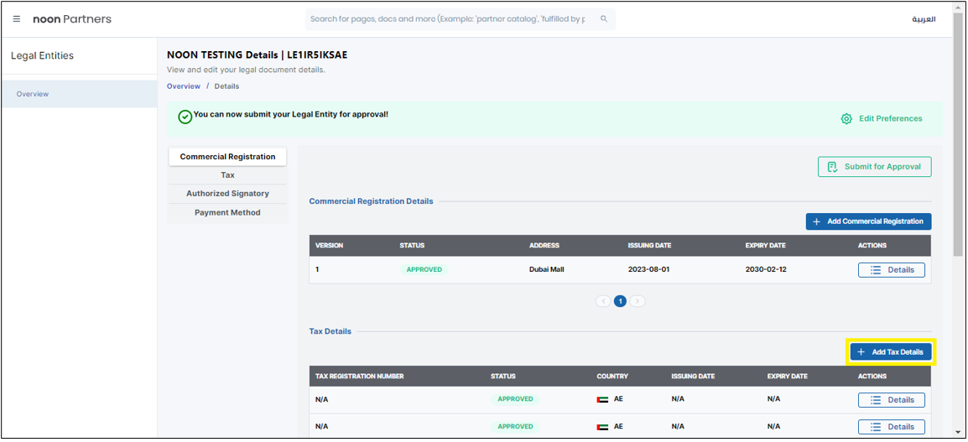Click the Overview breadcrumb link

click(x=183, y=86)
